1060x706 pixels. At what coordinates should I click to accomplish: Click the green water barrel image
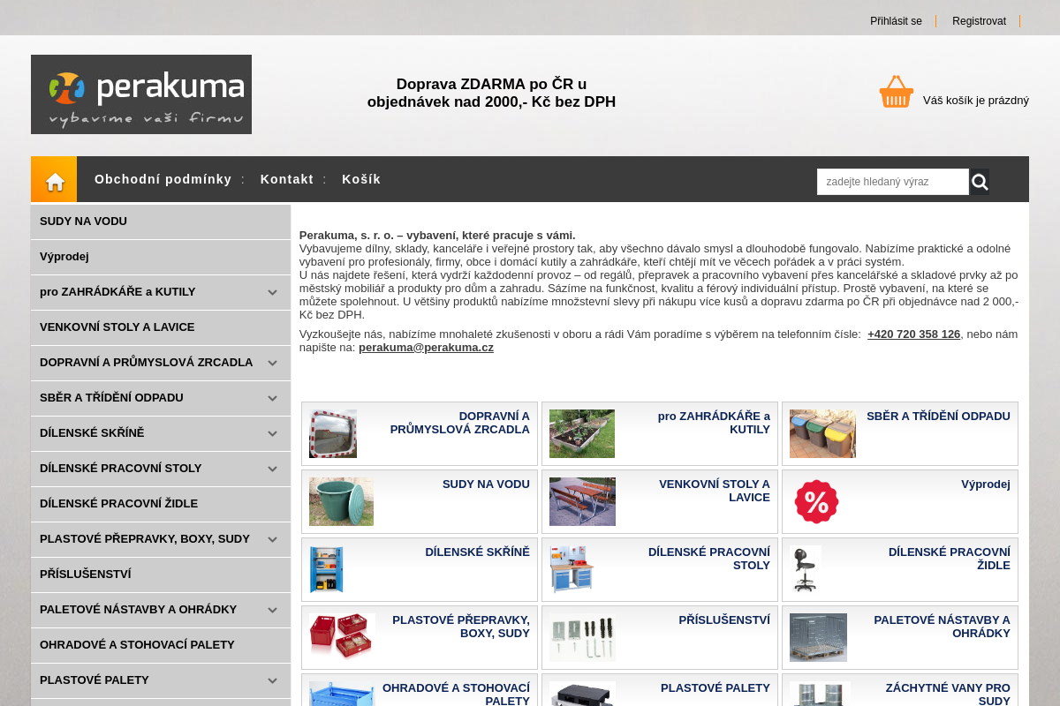[x=341, y=501]
